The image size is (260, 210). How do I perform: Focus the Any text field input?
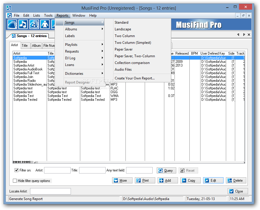point(139,170)
